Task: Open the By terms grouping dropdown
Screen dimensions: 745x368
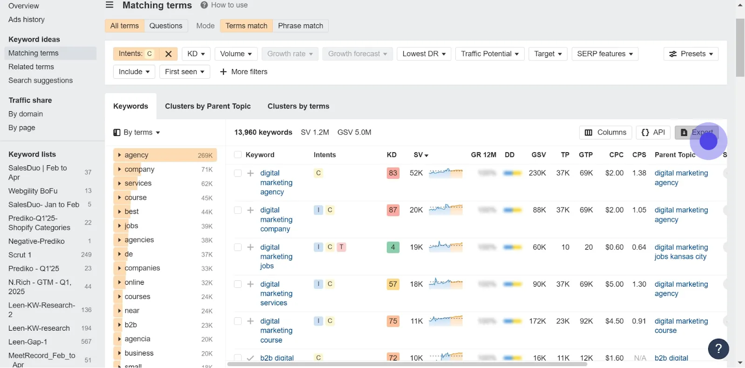Action: pyautogui.click(x=137, y=132)
